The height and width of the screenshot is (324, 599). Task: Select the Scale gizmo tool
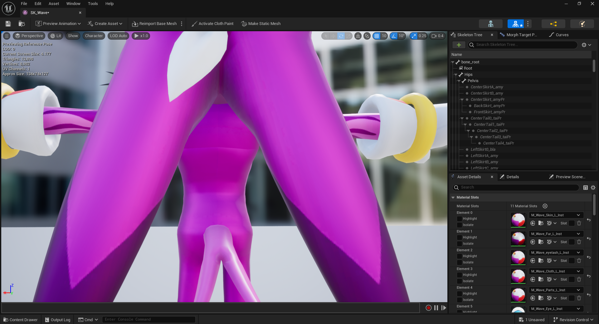348,36
